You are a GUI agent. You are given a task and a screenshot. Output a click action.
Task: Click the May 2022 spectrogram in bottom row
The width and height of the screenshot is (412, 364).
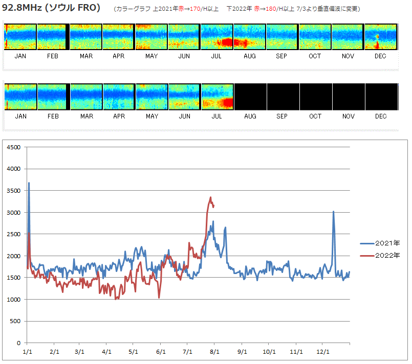152,97
